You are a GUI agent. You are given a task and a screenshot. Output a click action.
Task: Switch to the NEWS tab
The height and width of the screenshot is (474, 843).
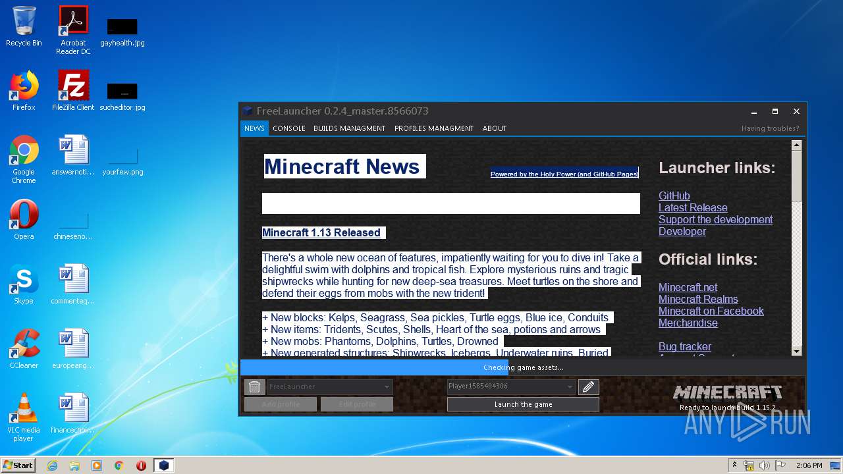[x=254, y=128]
